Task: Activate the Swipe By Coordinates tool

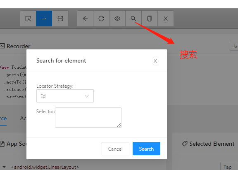Action: [44, 19]
